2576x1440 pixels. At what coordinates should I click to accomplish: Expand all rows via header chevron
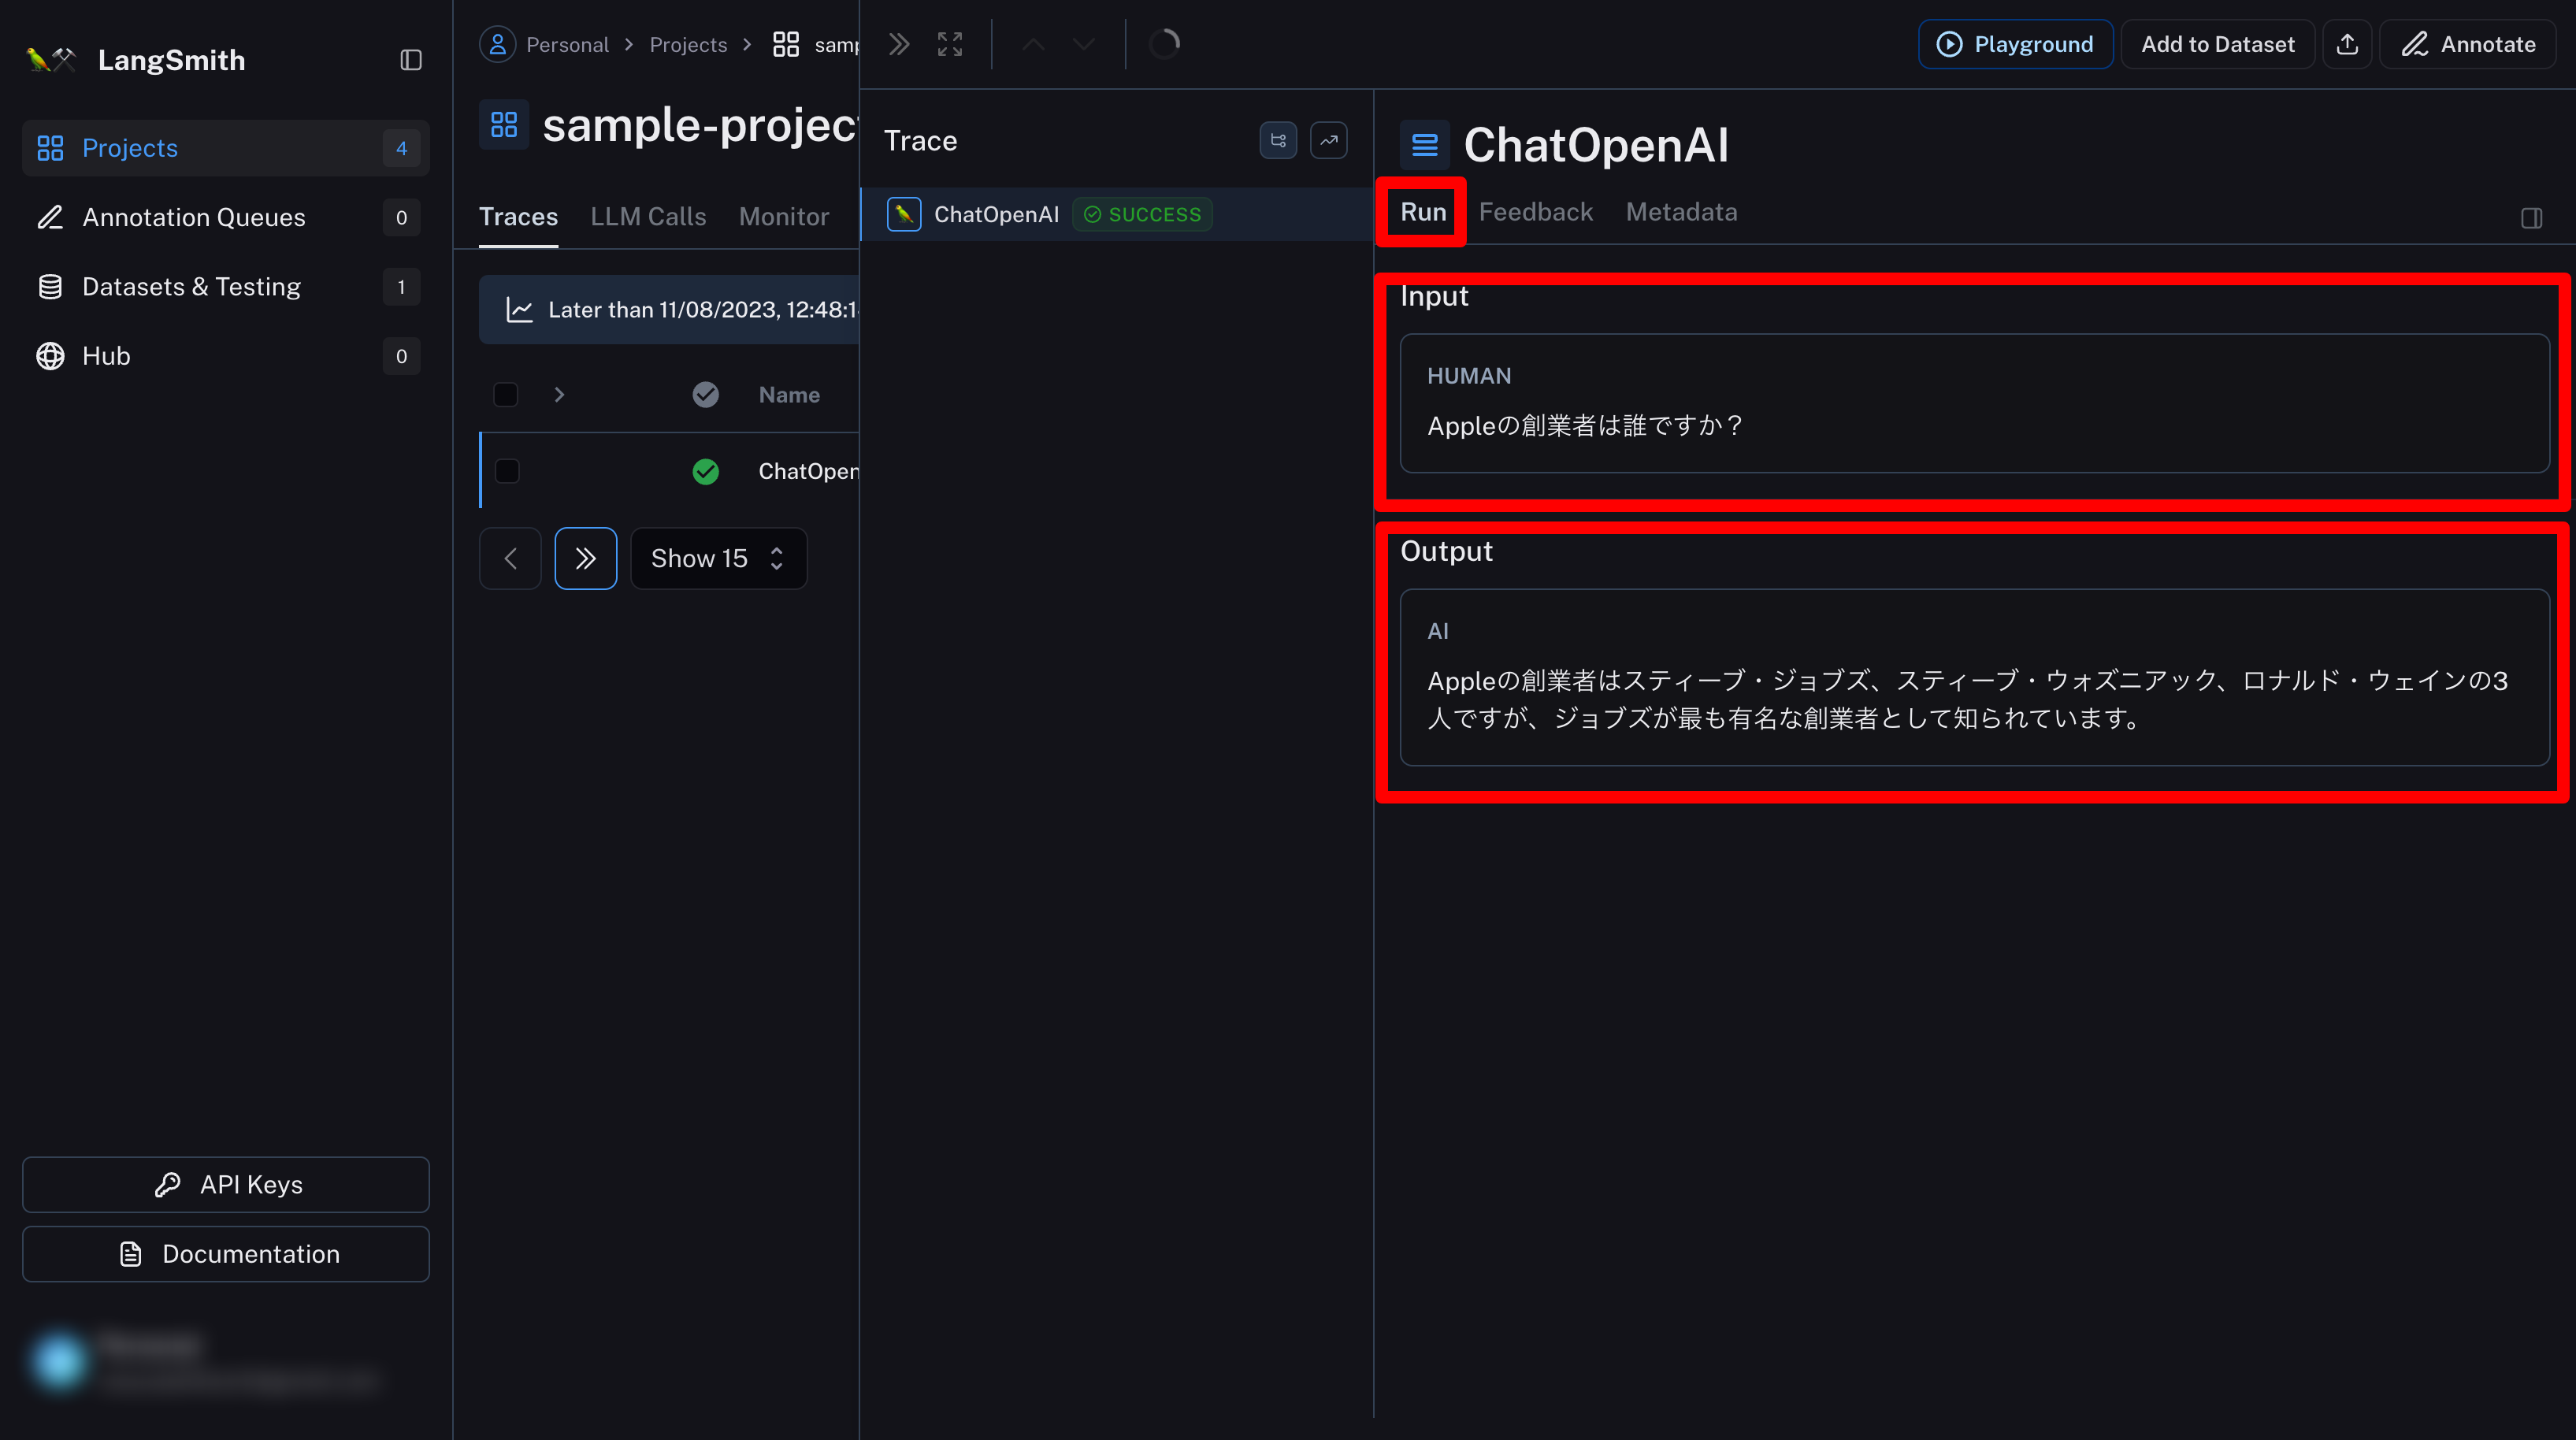pyautogui.click(x=559, y=395)
